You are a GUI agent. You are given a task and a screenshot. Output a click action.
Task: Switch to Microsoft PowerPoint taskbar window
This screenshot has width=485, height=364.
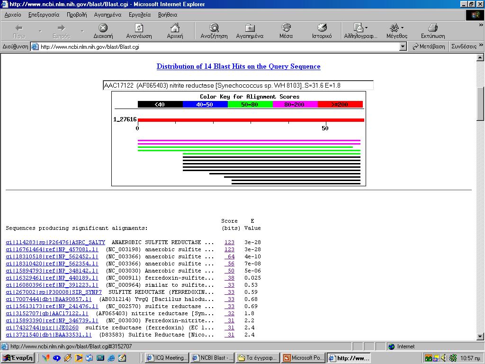pyautogui.click(x=304, y=358)
